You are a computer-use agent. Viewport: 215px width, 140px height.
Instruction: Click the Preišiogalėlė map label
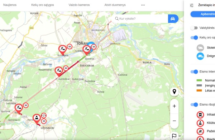[6, 31]
